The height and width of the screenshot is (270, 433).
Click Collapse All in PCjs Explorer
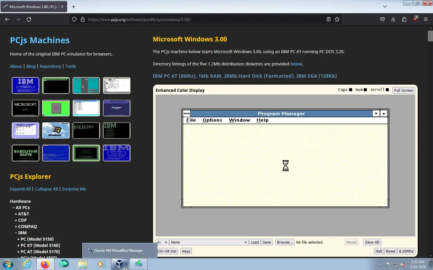[x=46, y=189]
